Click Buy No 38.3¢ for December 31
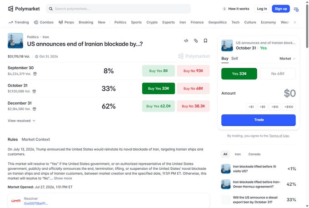 tap(193, 106)
